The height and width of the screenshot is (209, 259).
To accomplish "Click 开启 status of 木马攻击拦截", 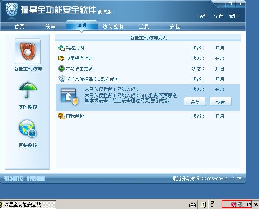I will [219, 69].
